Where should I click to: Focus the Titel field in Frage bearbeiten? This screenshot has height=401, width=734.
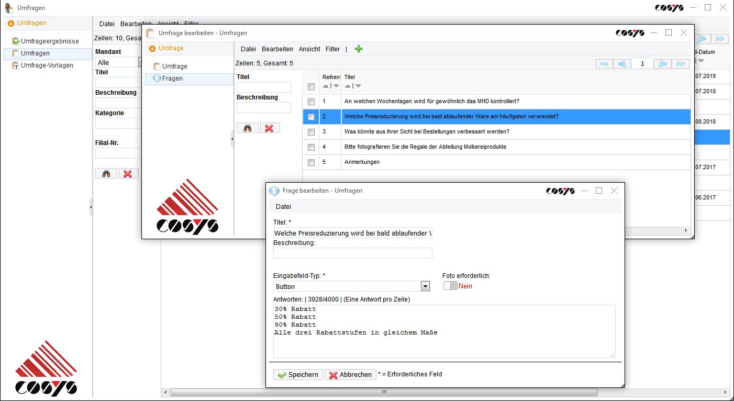tap(353, 233)
